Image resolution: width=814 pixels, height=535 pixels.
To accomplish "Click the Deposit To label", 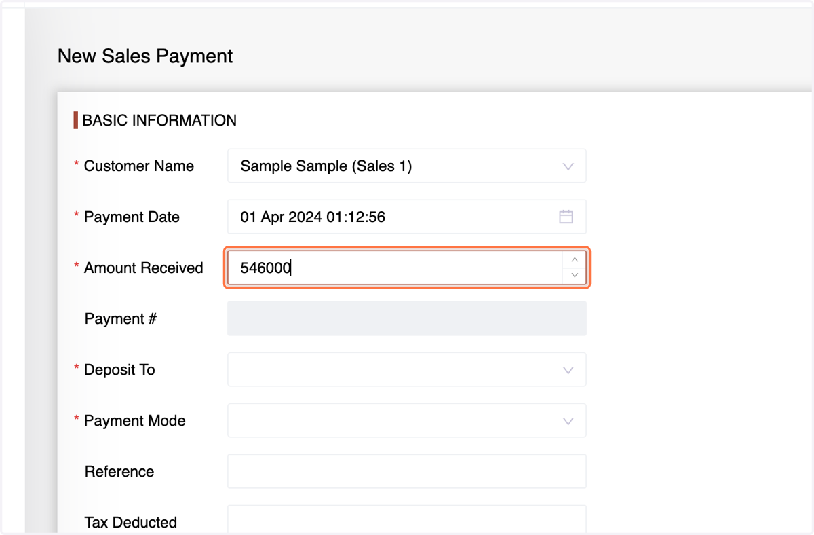I will point(119,370).
